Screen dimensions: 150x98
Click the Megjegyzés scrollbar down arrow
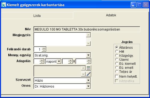(88, 44)
